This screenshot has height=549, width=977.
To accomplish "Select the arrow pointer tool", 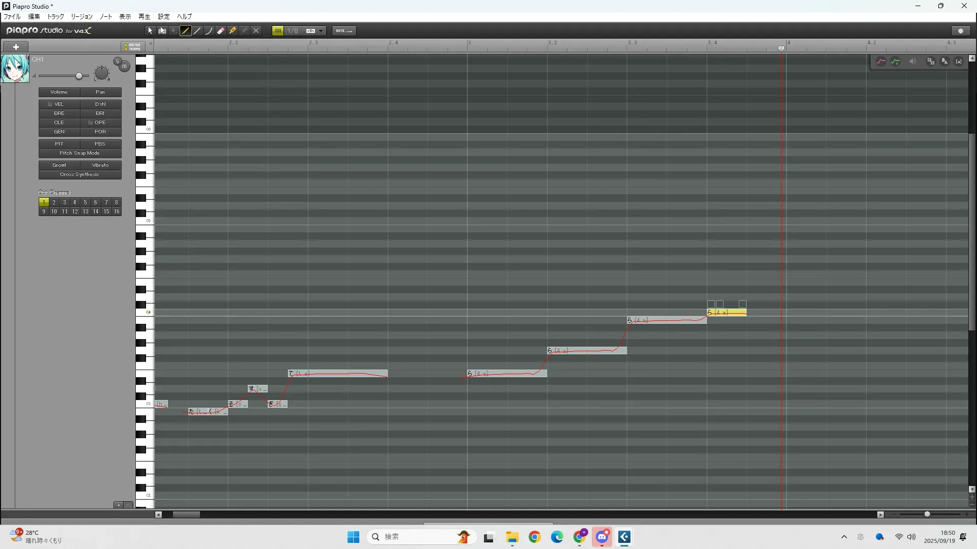I will (x=150, y=31).
